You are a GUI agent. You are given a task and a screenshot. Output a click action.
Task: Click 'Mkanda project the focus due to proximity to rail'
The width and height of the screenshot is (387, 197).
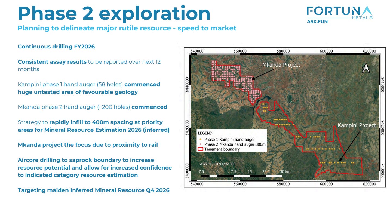(88, 145)
